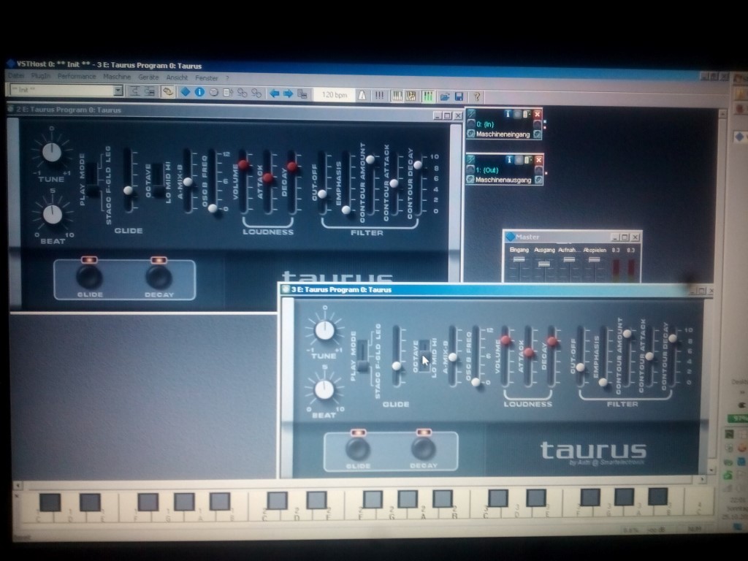748x561 pixels.
Task: Click red Attack slider in Taurus window 2
Action: [x=268, y=178]
